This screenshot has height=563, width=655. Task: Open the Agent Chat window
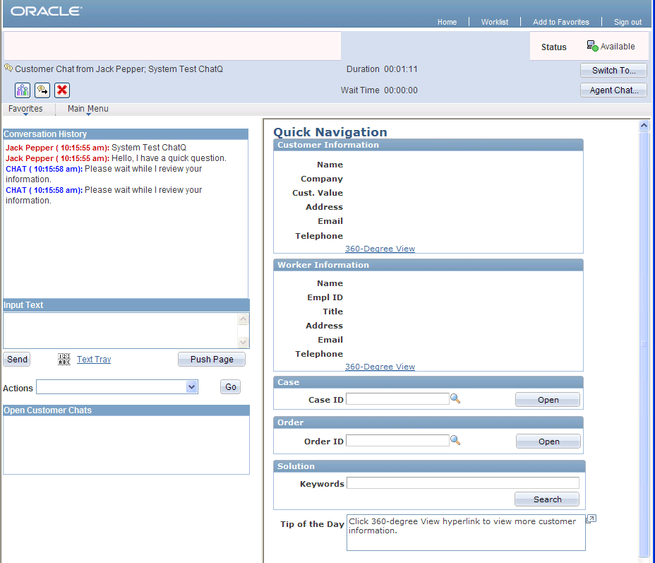[x=613, y=90]
